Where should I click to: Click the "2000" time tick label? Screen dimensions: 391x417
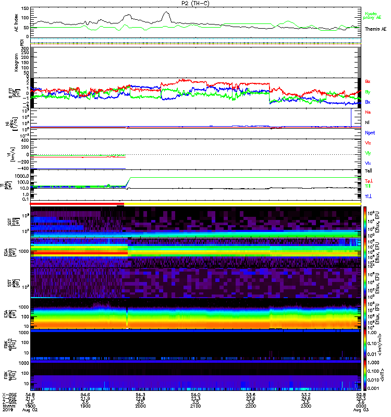[x=140, y=406]
